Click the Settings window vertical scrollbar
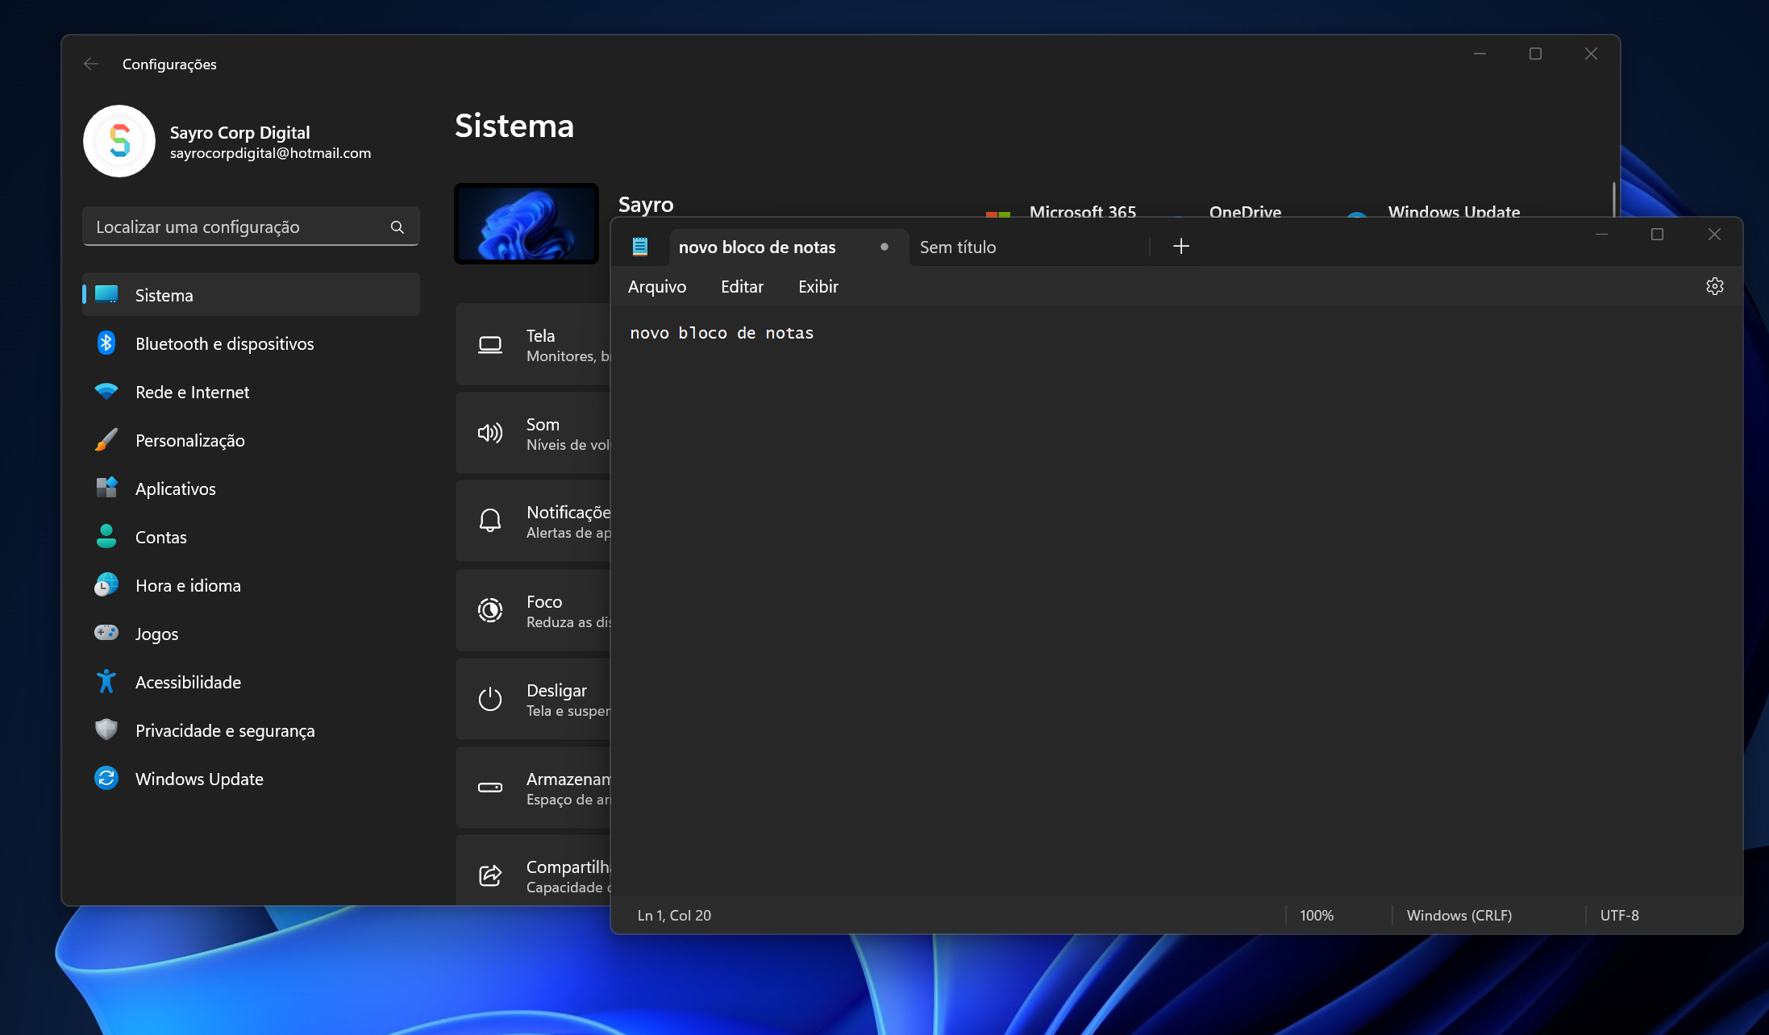The width and height of the screenshot is (1769, 1035). [x=1613, y=199]
